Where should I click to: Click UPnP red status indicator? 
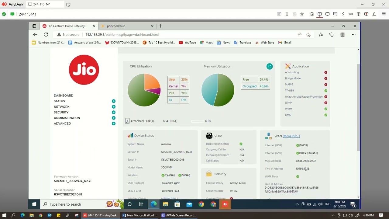click(x=326, y=103)
